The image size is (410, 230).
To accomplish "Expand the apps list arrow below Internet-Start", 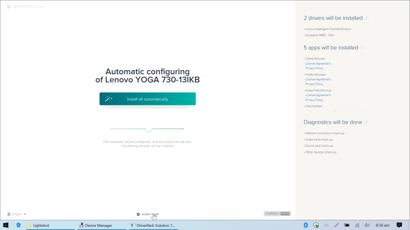I will coord(335,111).
